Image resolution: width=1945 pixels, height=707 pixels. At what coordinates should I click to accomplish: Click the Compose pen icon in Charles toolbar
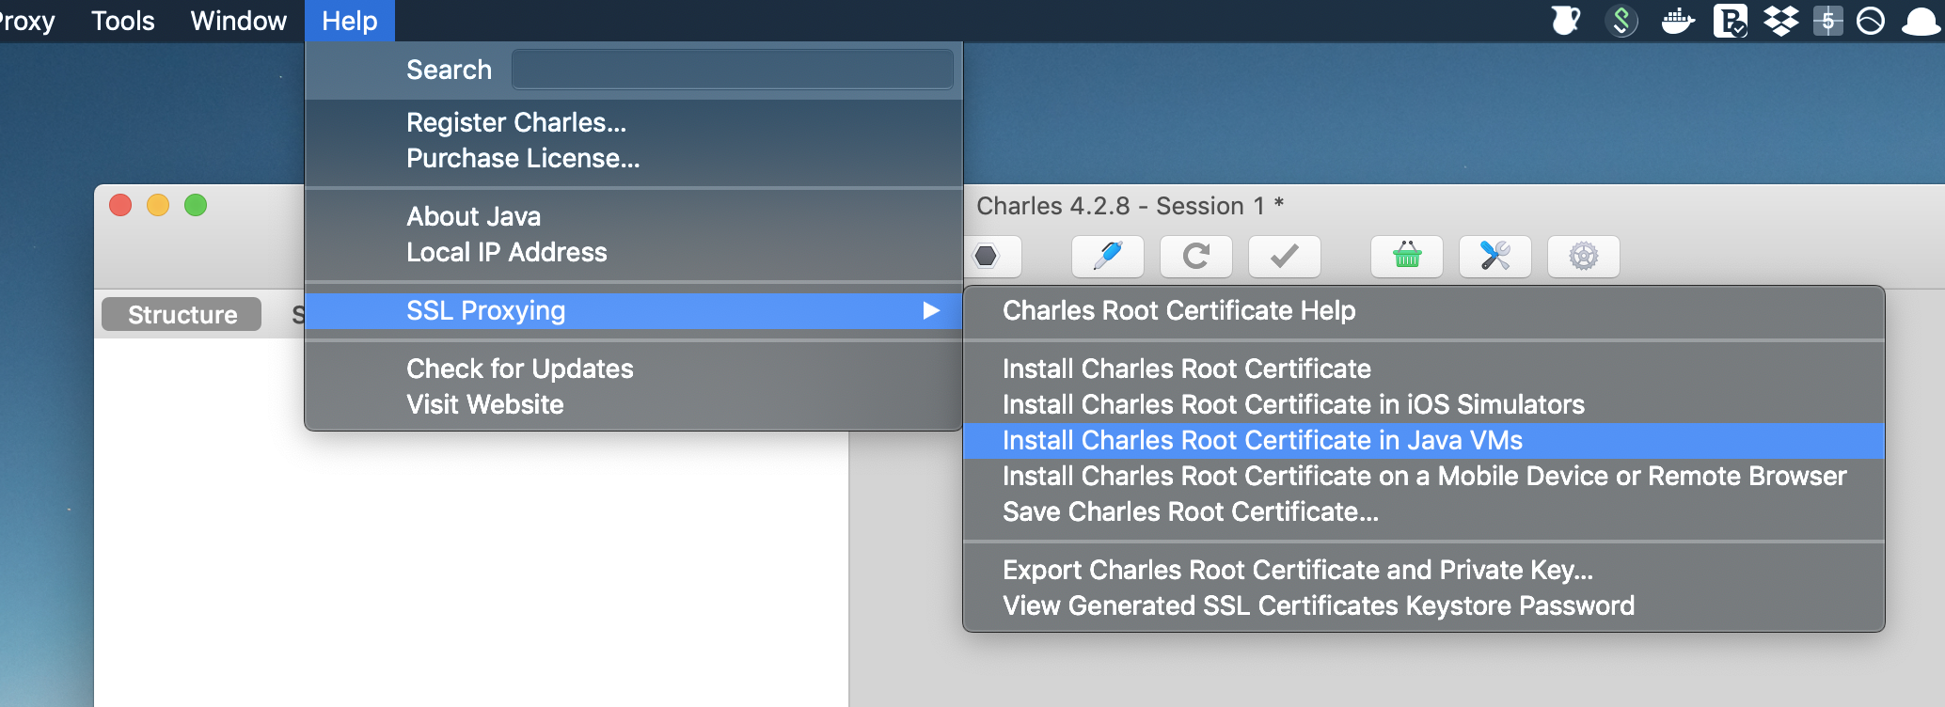[1108, 257]
